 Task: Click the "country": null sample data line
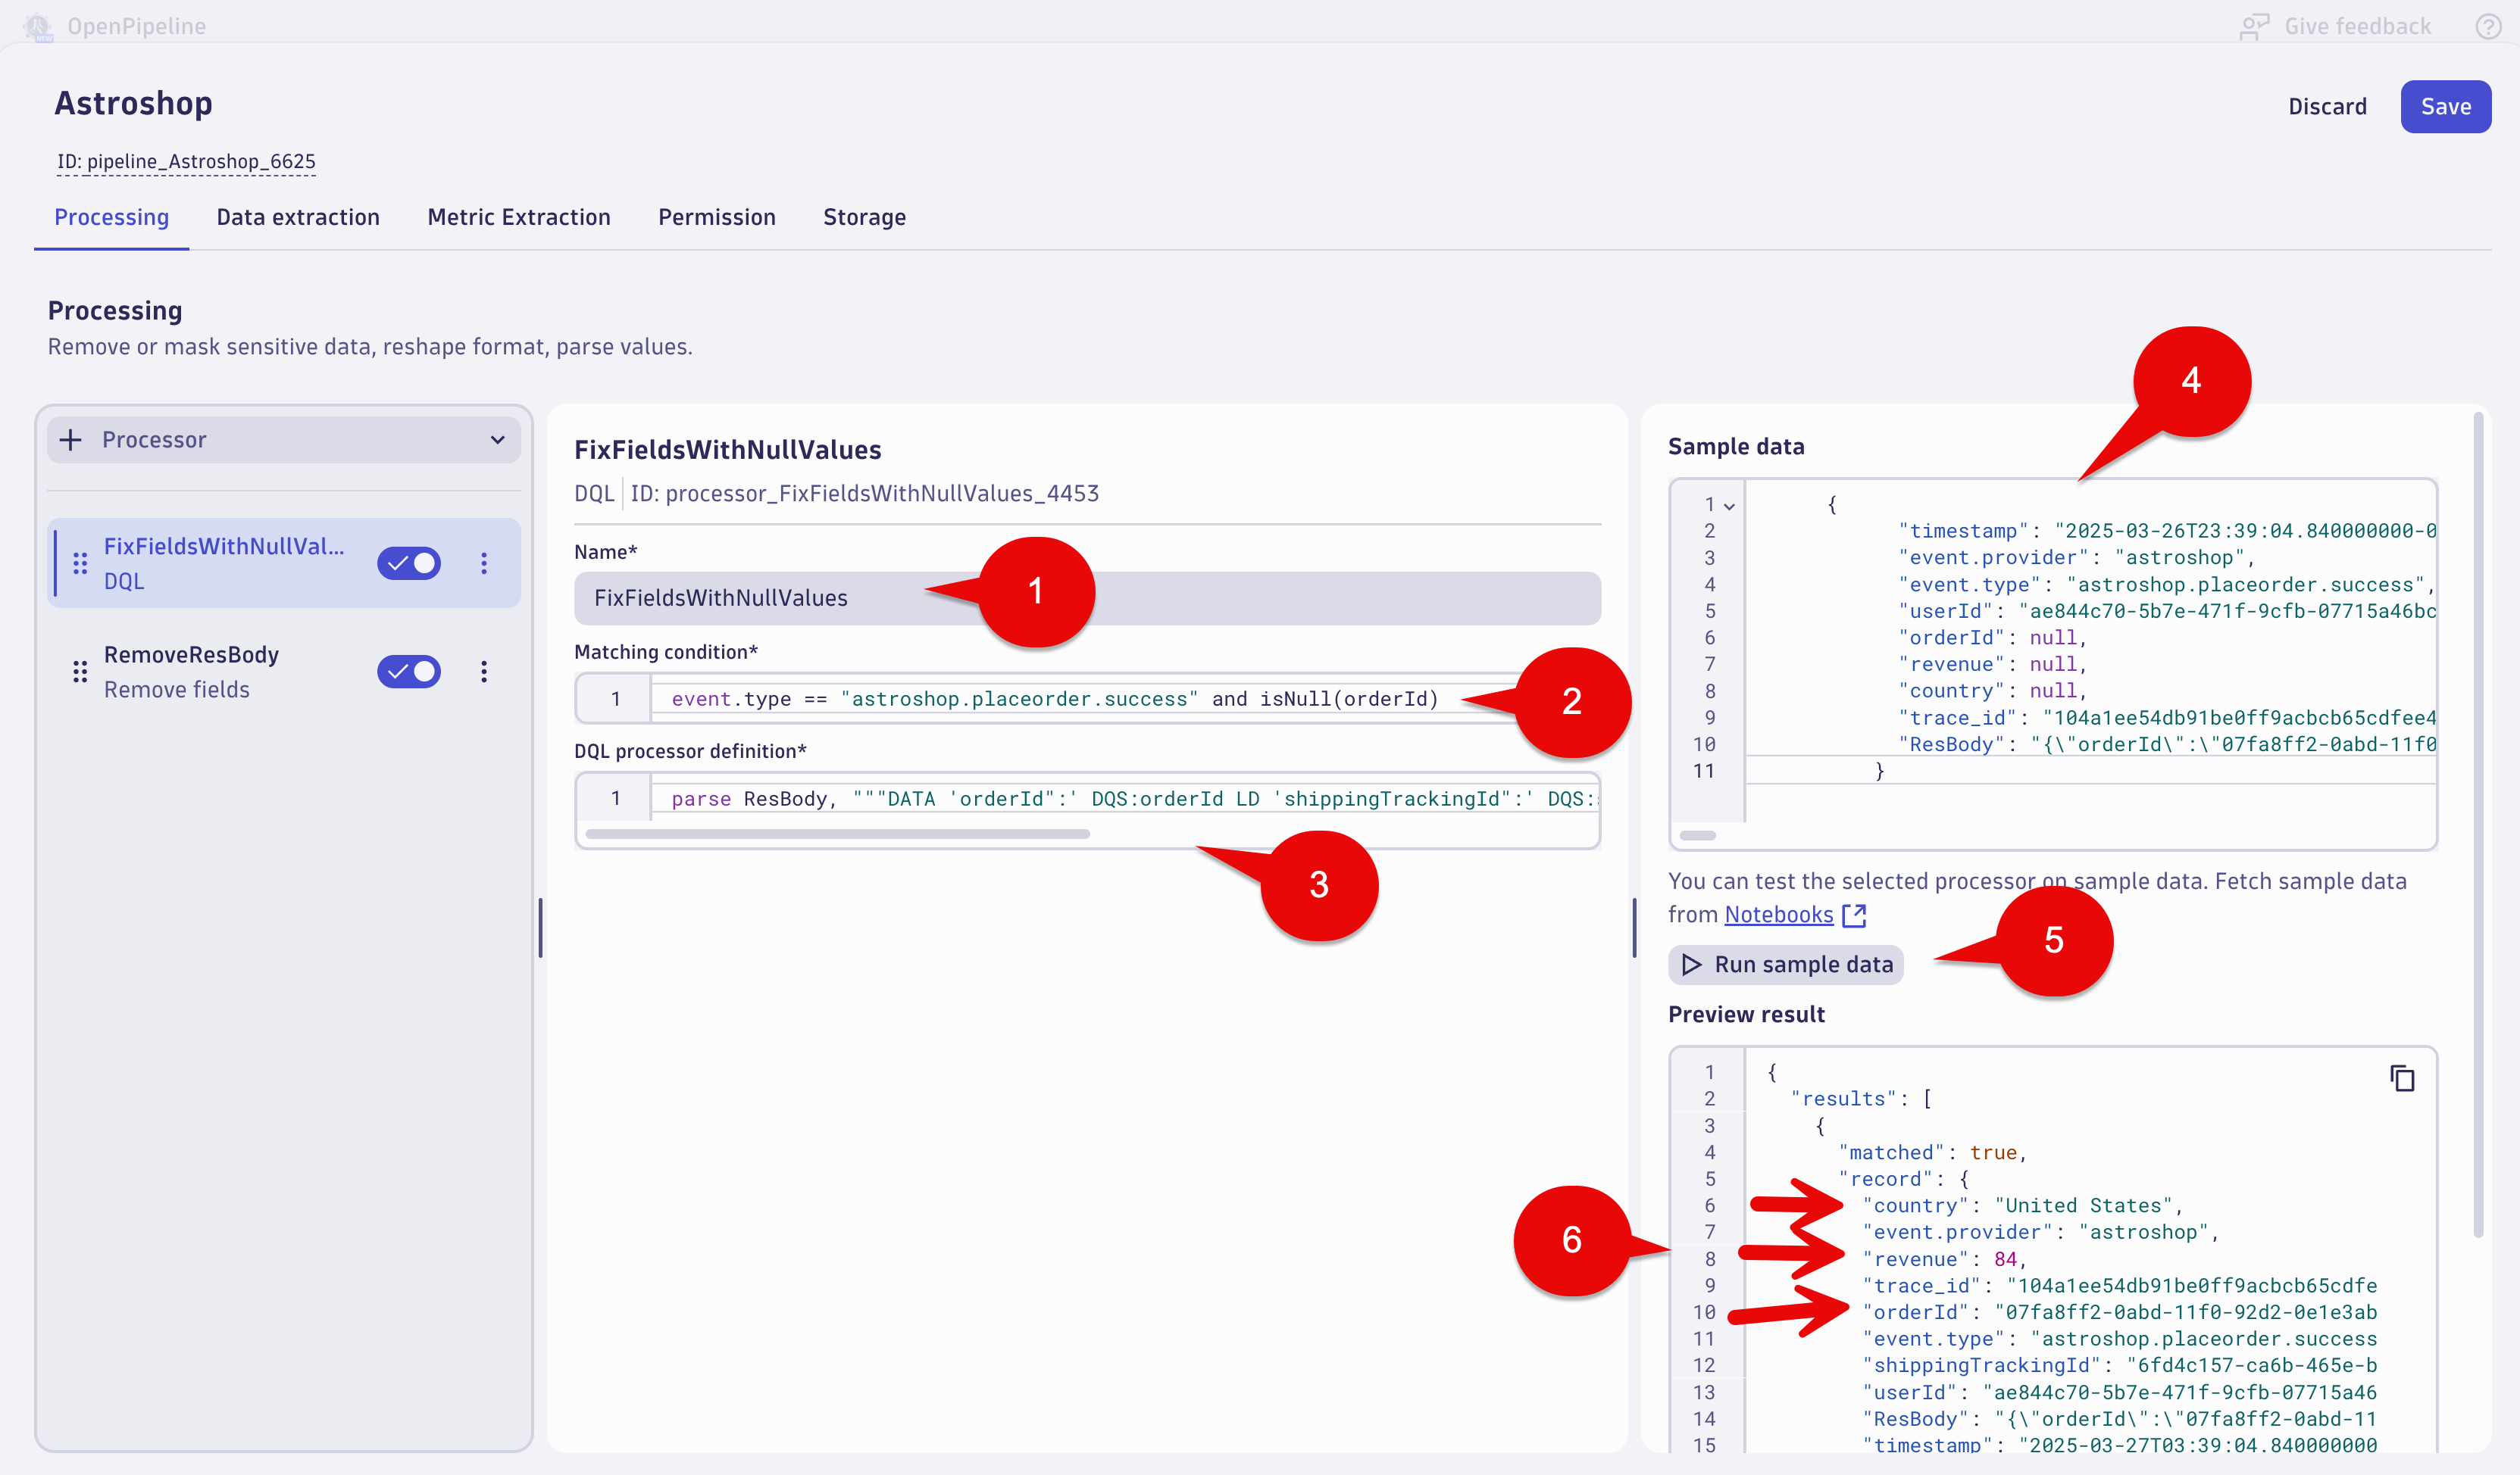coord(1992,691)
